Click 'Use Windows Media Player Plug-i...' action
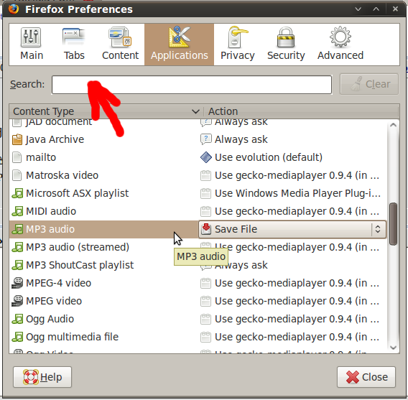This screenshot has width=408, height=400. [x=297, y=193]
